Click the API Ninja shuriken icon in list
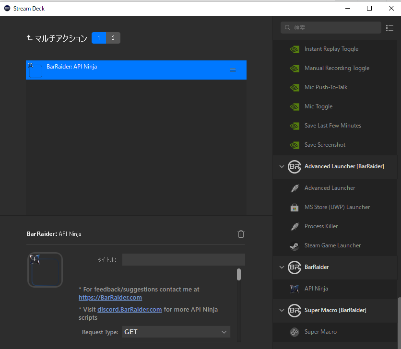The image size is (401, 349). (x=295, y=289)
